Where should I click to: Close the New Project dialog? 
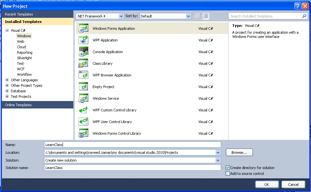click(305, 6)
